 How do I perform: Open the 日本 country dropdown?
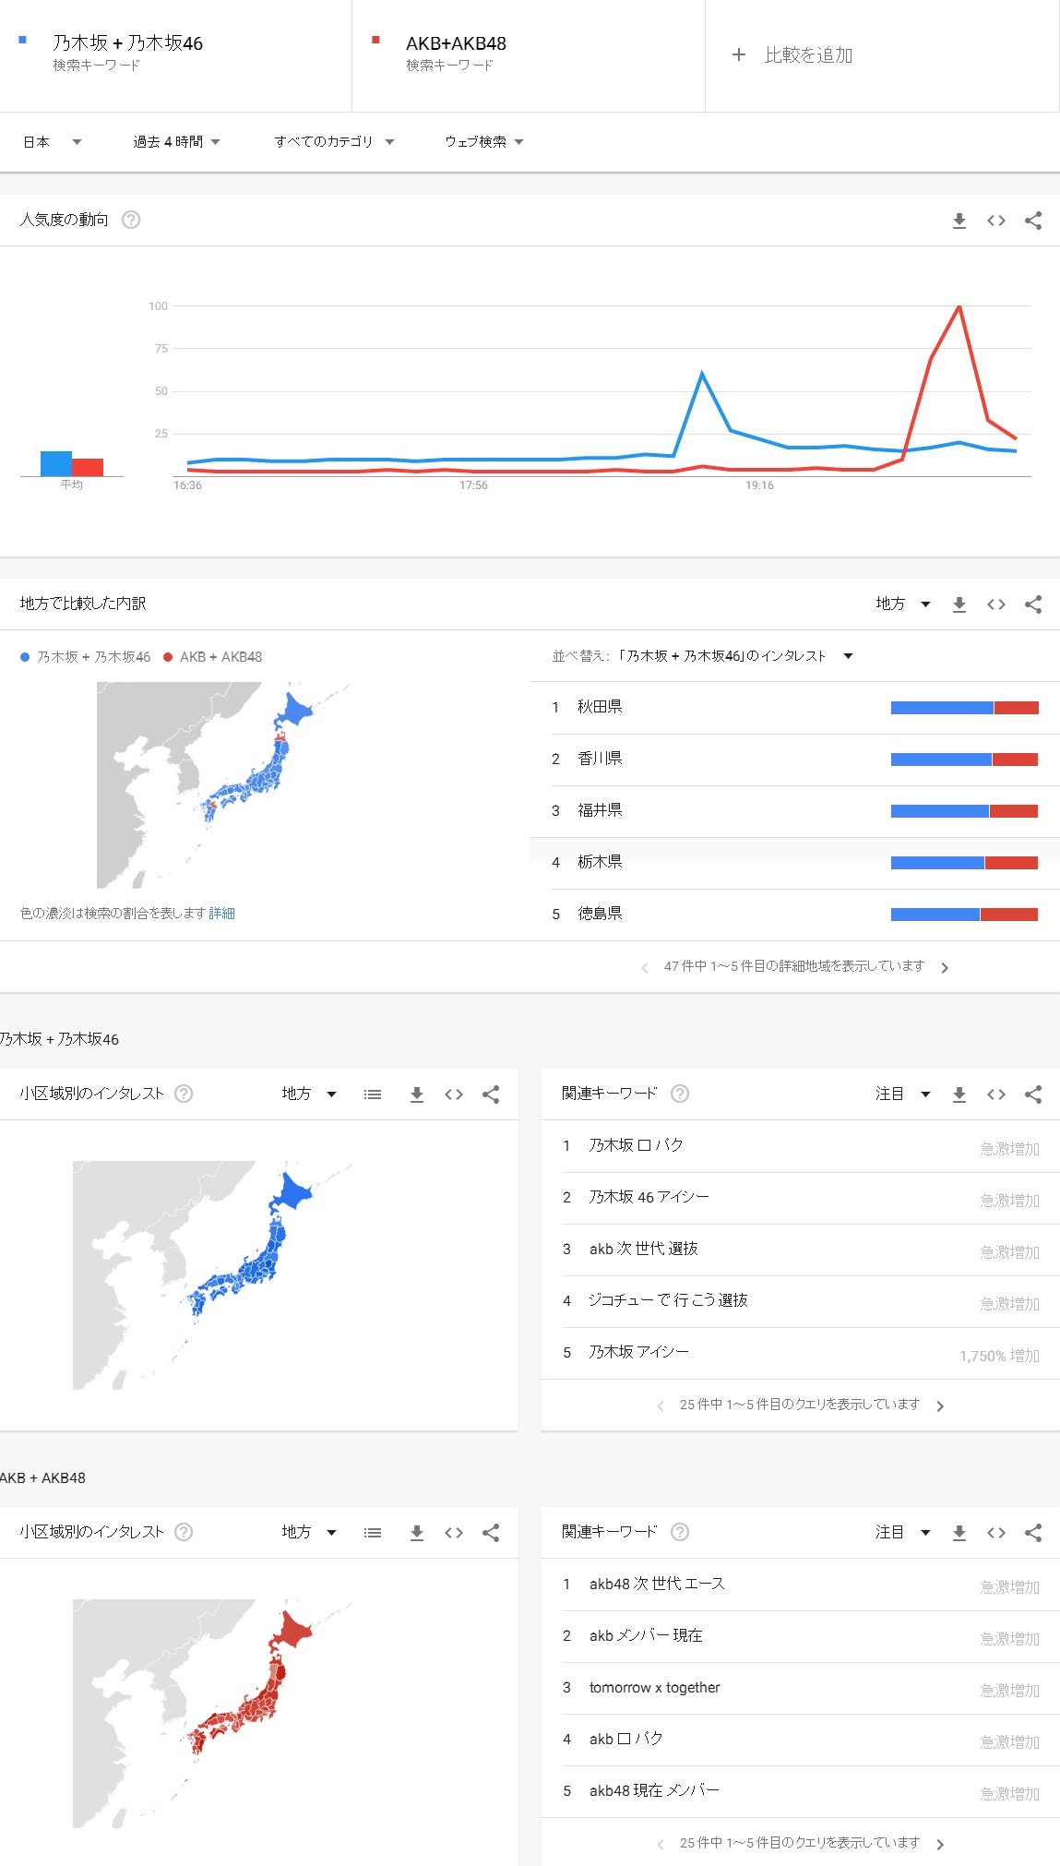point(53,142)
